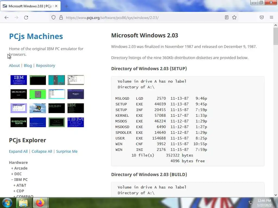Open the Repository link
The height and width of the screenshot is (208, 278).
[46, 66]
